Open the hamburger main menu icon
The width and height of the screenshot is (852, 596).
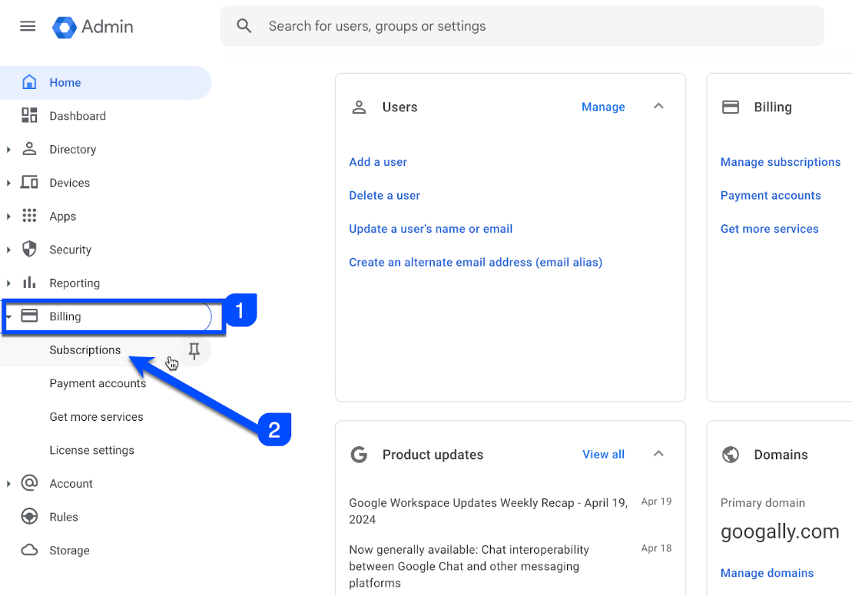[x=28, y=26]
